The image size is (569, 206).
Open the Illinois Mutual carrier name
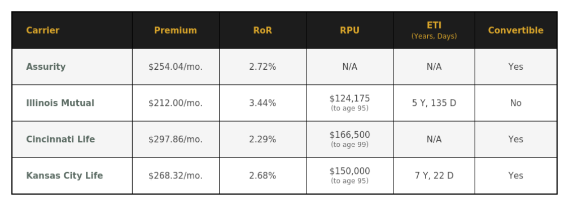(60, 103)
